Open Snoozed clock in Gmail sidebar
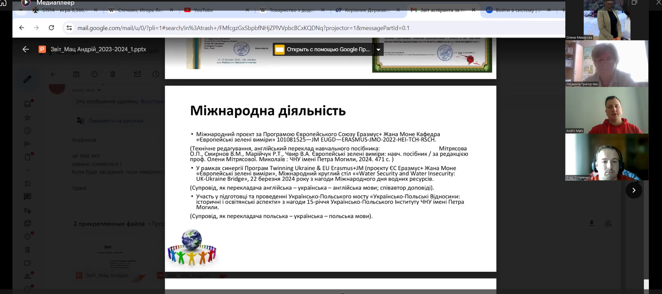The width and height of the screenshot is (662, 294). tap(28, 131)
